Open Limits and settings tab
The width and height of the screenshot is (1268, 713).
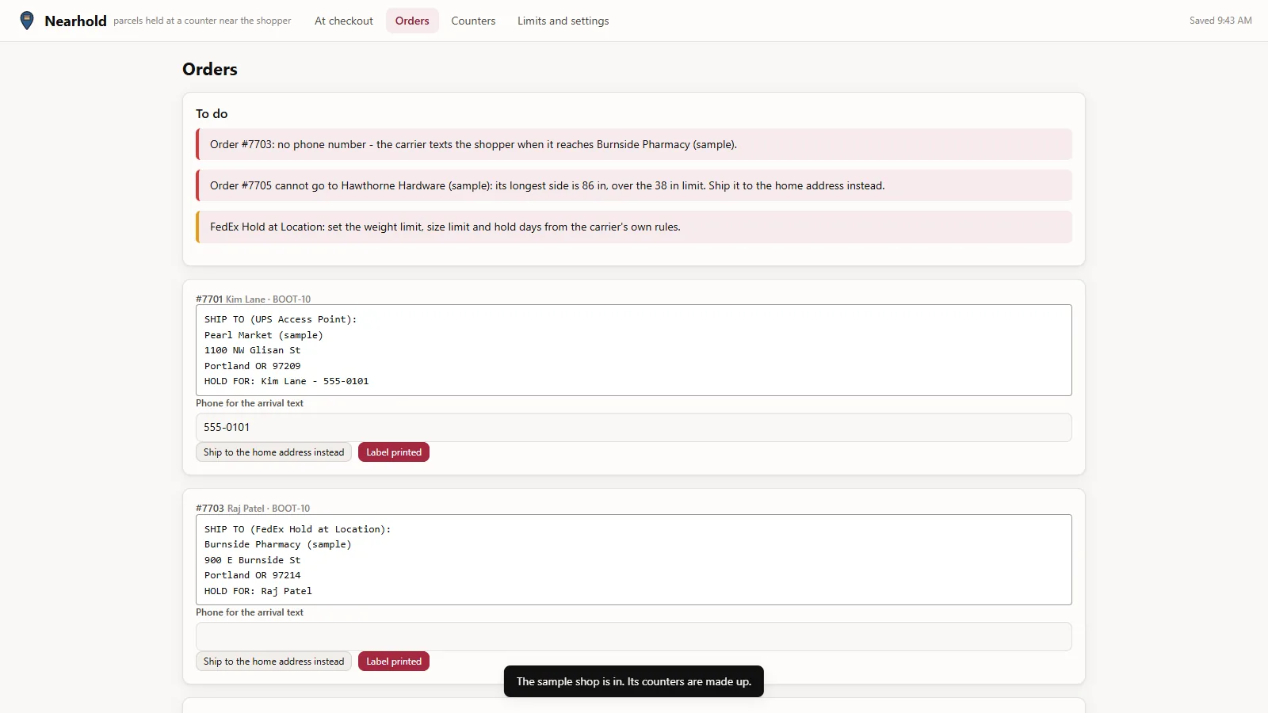(x=563, y=21)
